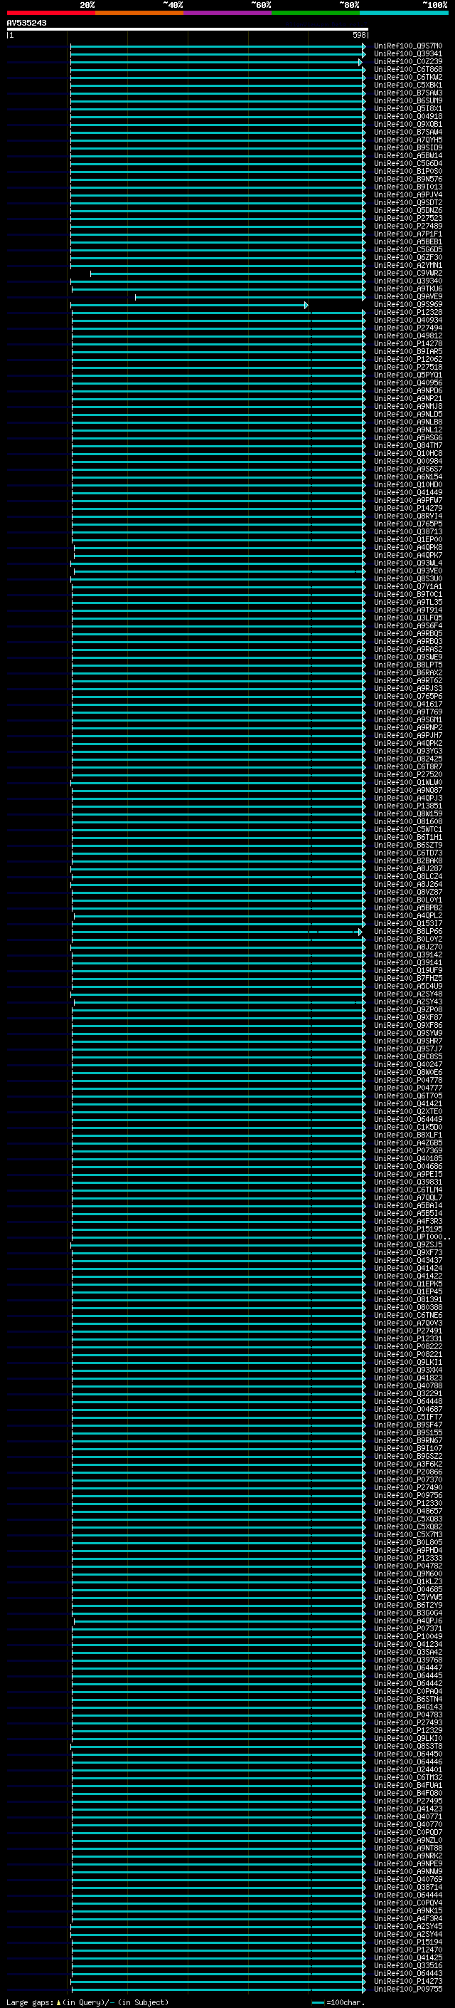Select the UniRef100_B4FUA1 label

408,1785
